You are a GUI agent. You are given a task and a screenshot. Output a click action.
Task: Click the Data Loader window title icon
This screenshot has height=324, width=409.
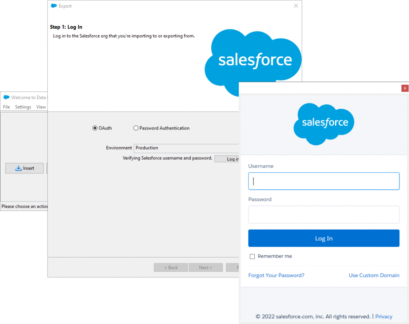pos(7,97)
